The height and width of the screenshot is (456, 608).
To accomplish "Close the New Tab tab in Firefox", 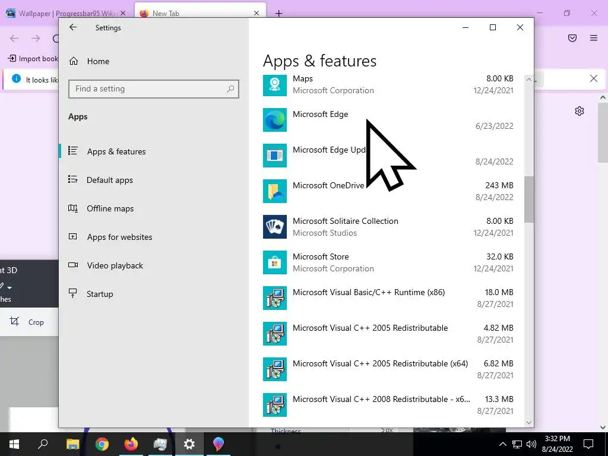I will pyautogui.click(x=256, y=13).
